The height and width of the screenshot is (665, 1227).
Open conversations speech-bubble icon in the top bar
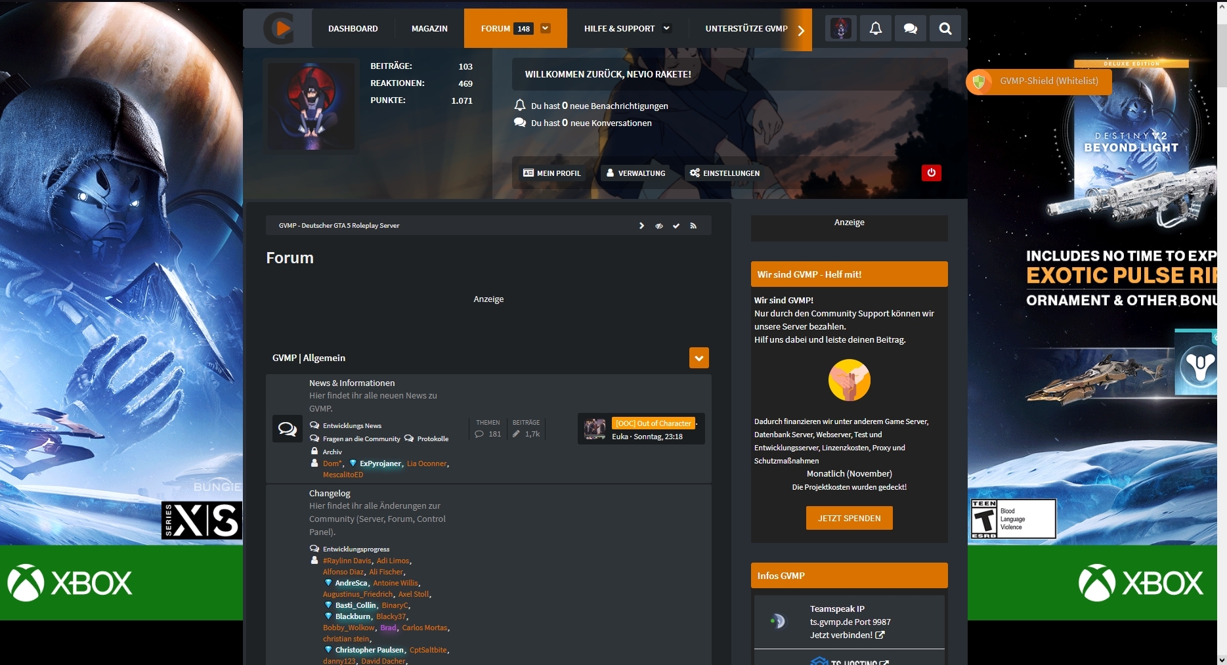point(911,28)
